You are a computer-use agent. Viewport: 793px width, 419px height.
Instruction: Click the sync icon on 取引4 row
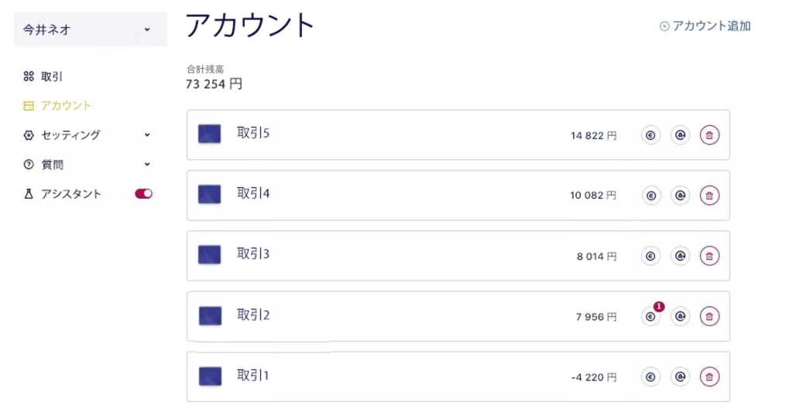click(680, 196)
